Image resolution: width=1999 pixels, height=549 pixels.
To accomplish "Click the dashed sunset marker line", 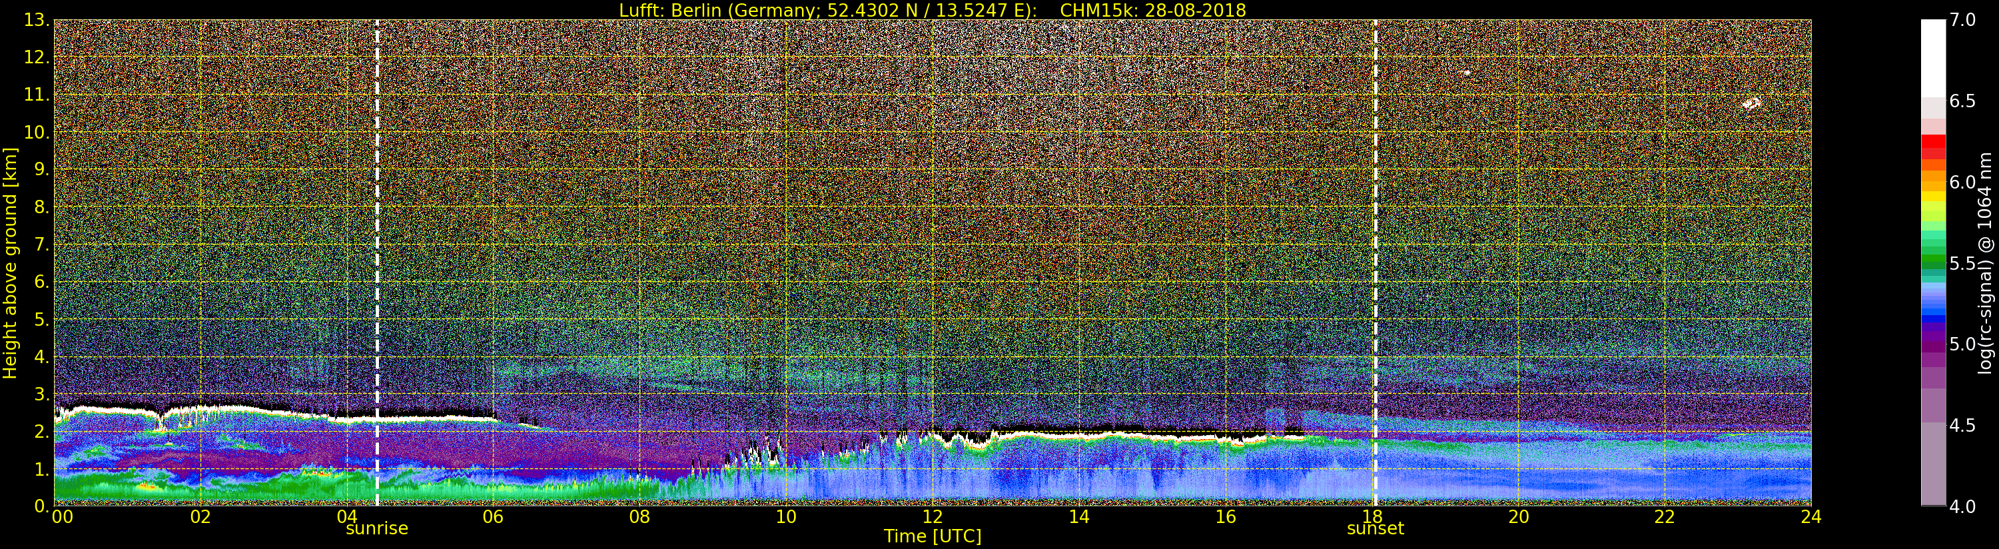I will (x=1375, y=263).
